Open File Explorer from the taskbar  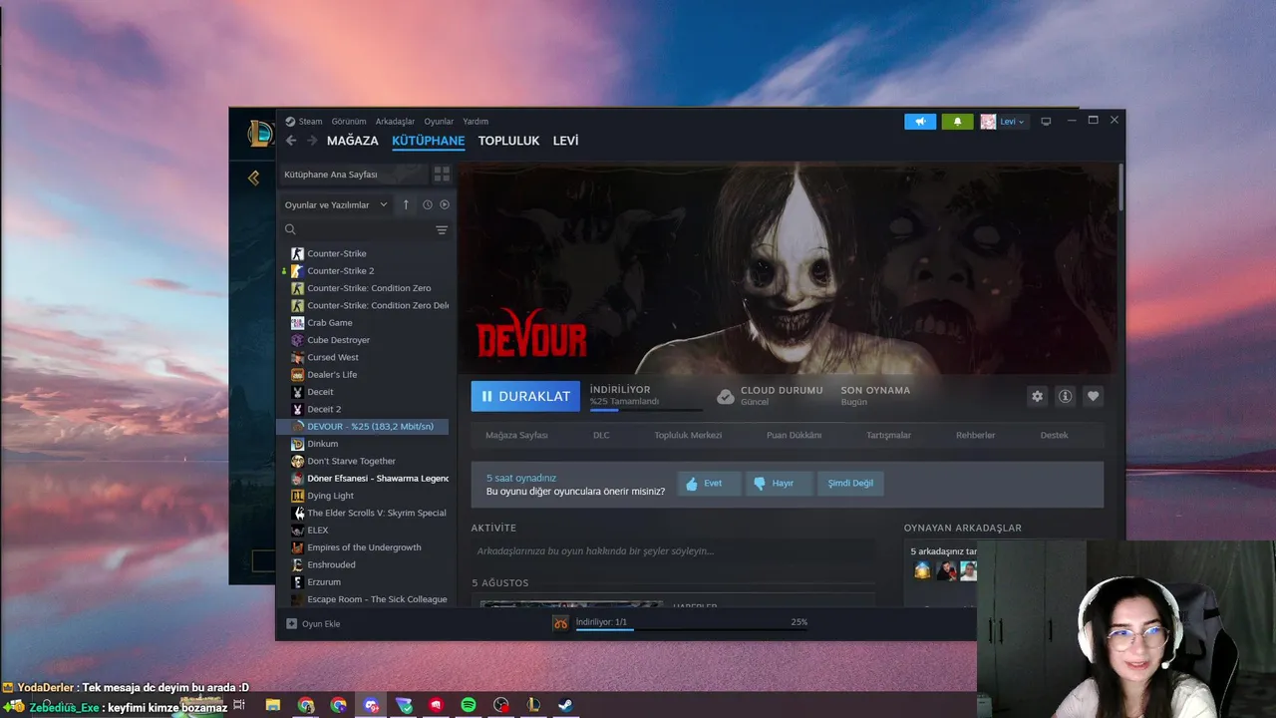tap(273, 705)
